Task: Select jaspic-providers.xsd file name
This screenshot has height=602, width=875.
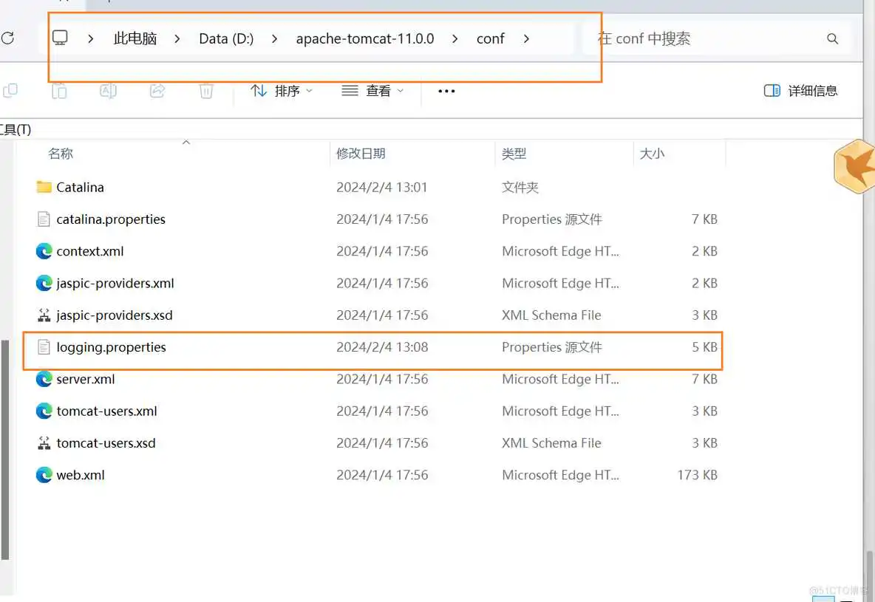Action: 115,315
